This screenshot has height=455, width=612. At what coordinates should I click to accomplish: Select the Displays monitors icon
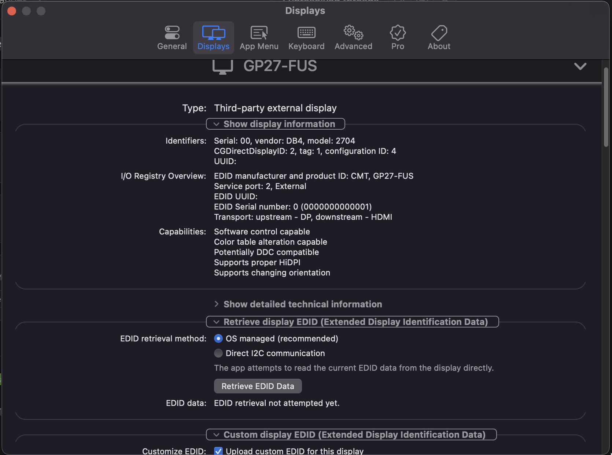pos(213,33)
